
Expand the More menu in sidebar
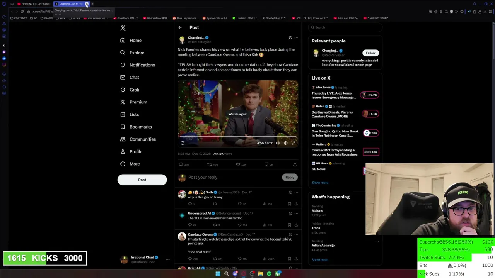click(x=130, y=164)
